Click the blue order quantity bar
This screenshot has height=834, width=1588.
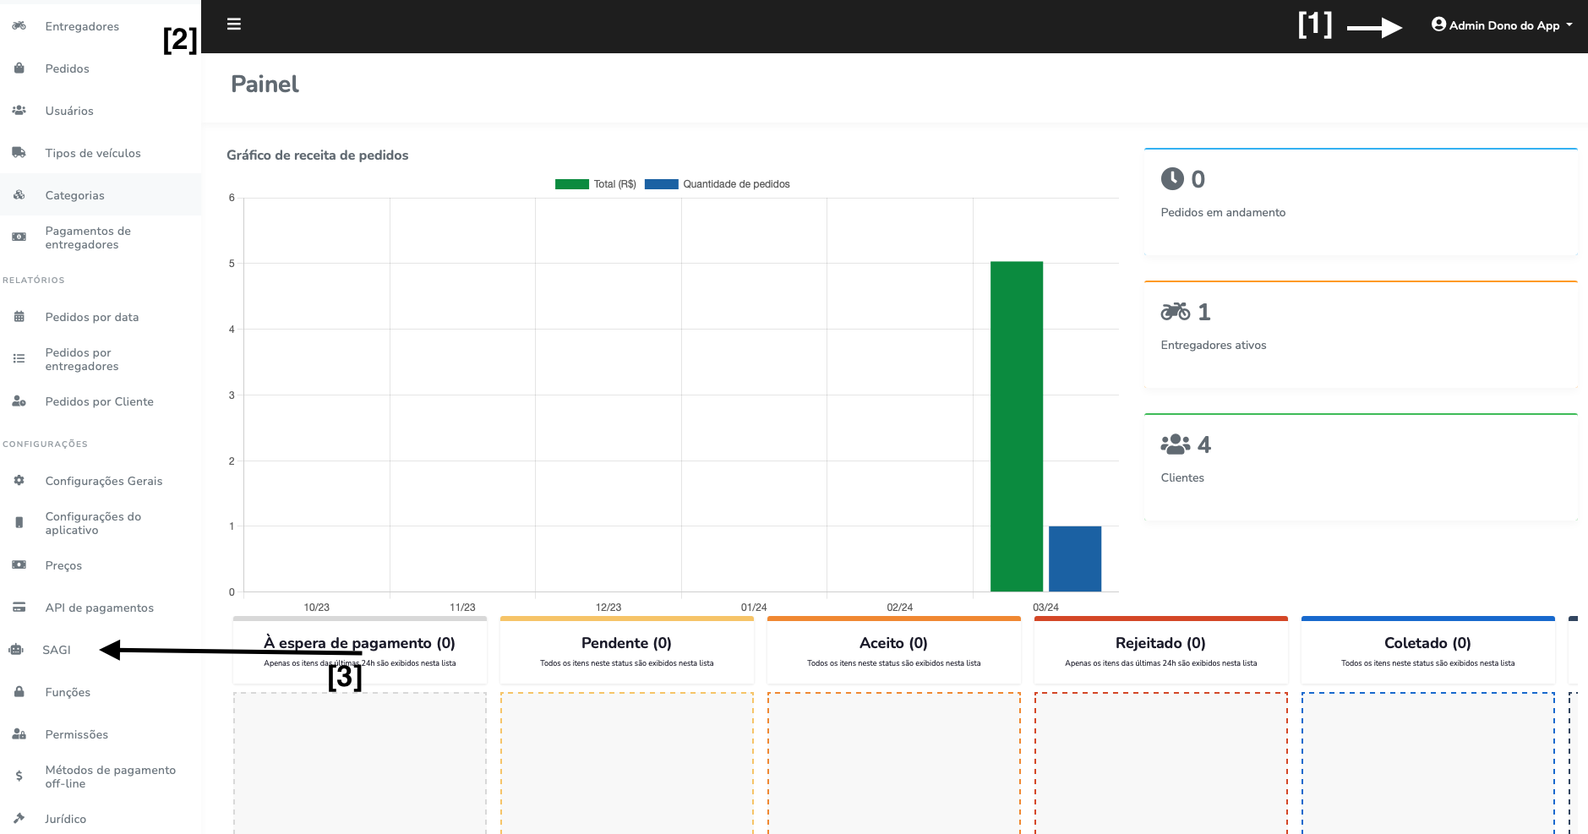pyautogui.click(x=1074, y=559)
